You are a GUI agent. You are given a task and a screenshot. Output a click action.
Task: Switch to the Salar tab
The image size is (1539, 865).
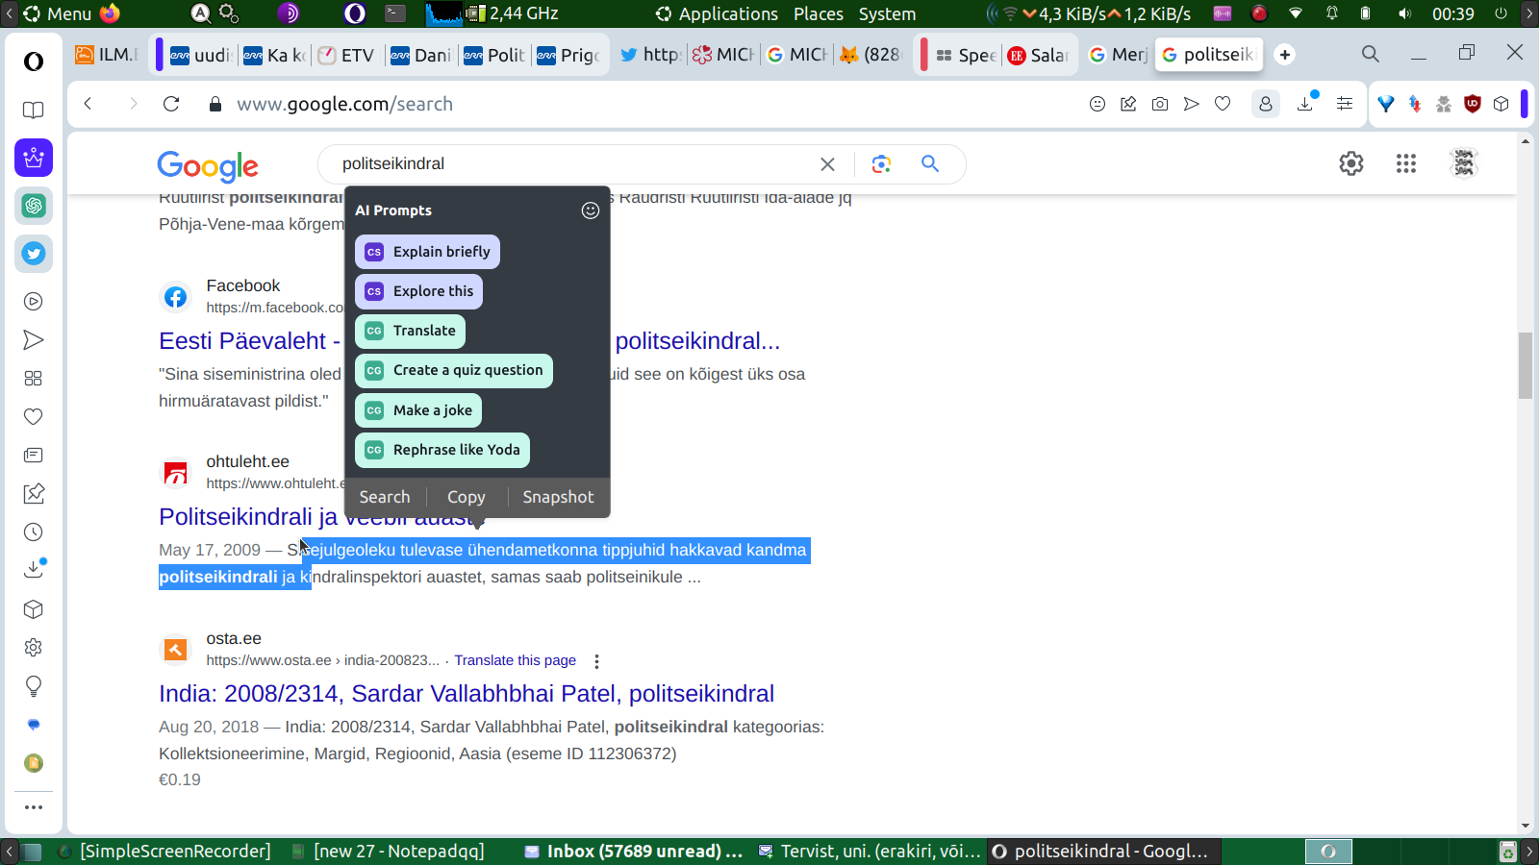(1038, 55)
